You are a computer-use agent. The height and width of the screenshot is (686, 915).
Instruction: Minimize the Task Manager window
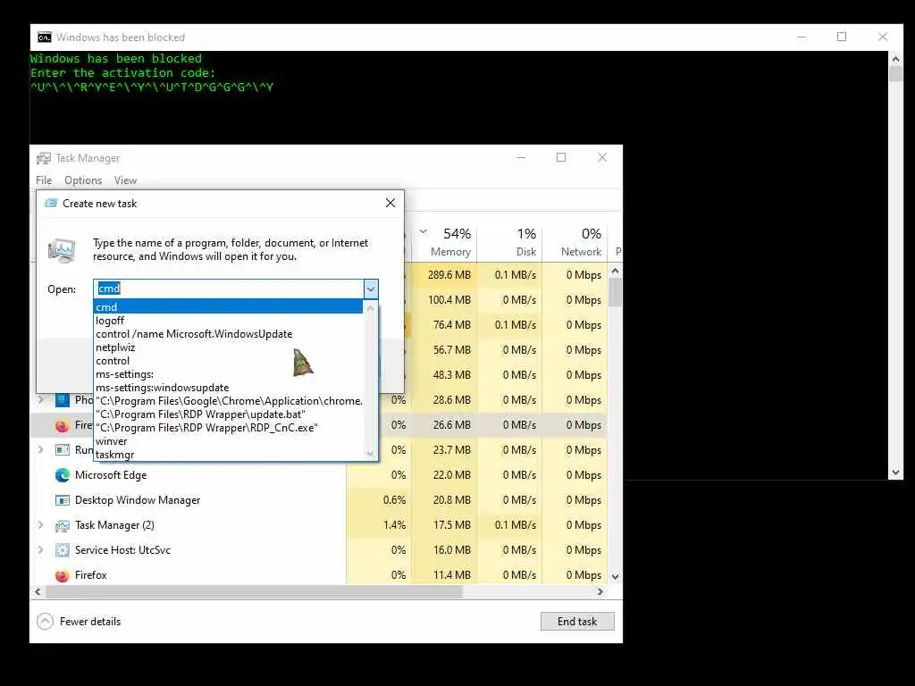pos(521,157)
